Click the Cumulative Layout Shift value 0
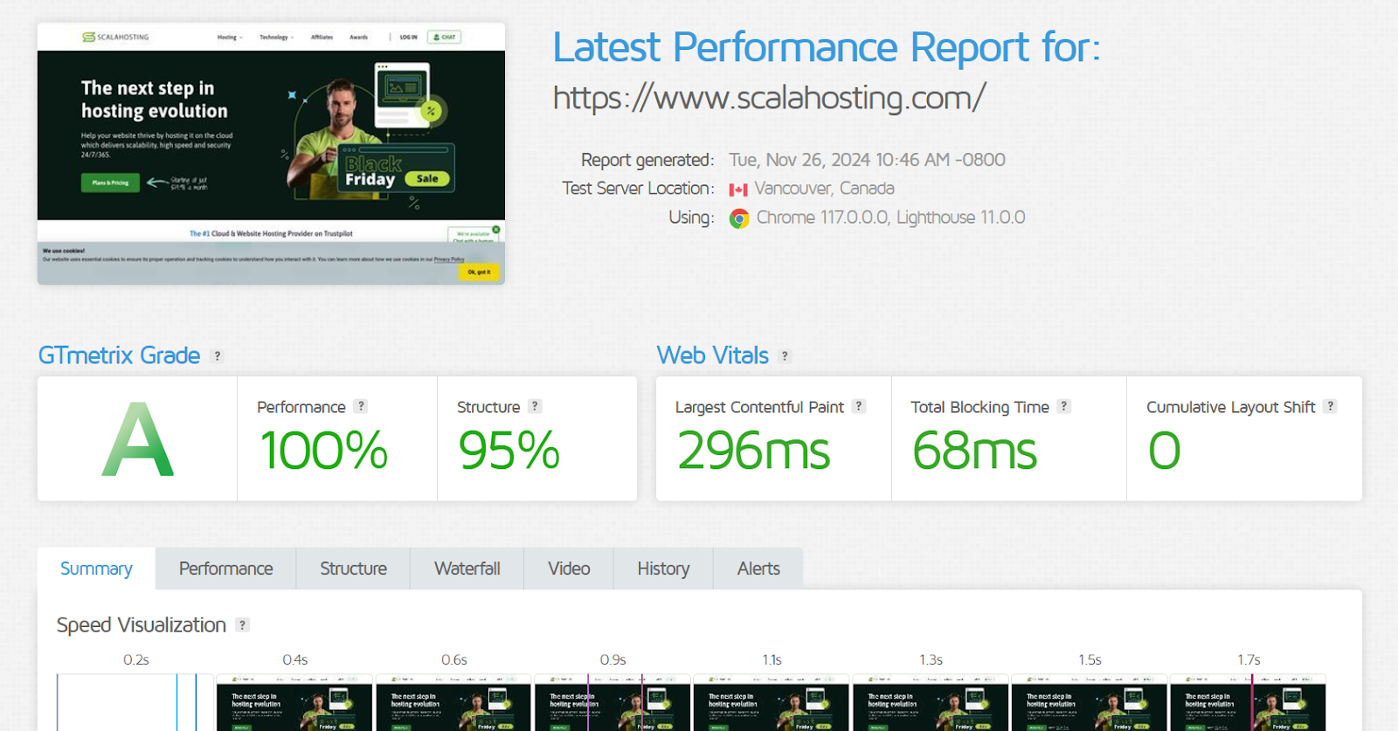 1165,451
